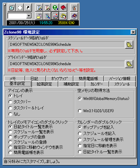Click the black arrow shortcut toolbar button
The image size is (140, 168).
click(x=28, y=7)
